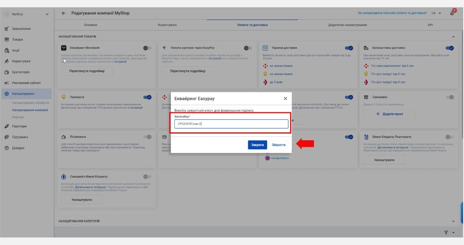Open інструкції link in Укрпошта card
464x245 pixels.
pyautogui.click(x=136, y=108)
